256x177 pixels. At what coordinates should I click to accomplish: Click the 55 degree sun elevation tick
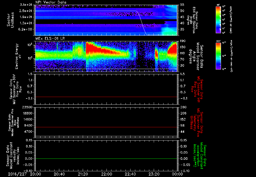tap(182, 5)
